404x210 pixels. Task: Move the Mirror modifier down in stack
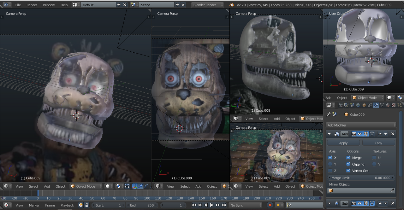point(385,134)
